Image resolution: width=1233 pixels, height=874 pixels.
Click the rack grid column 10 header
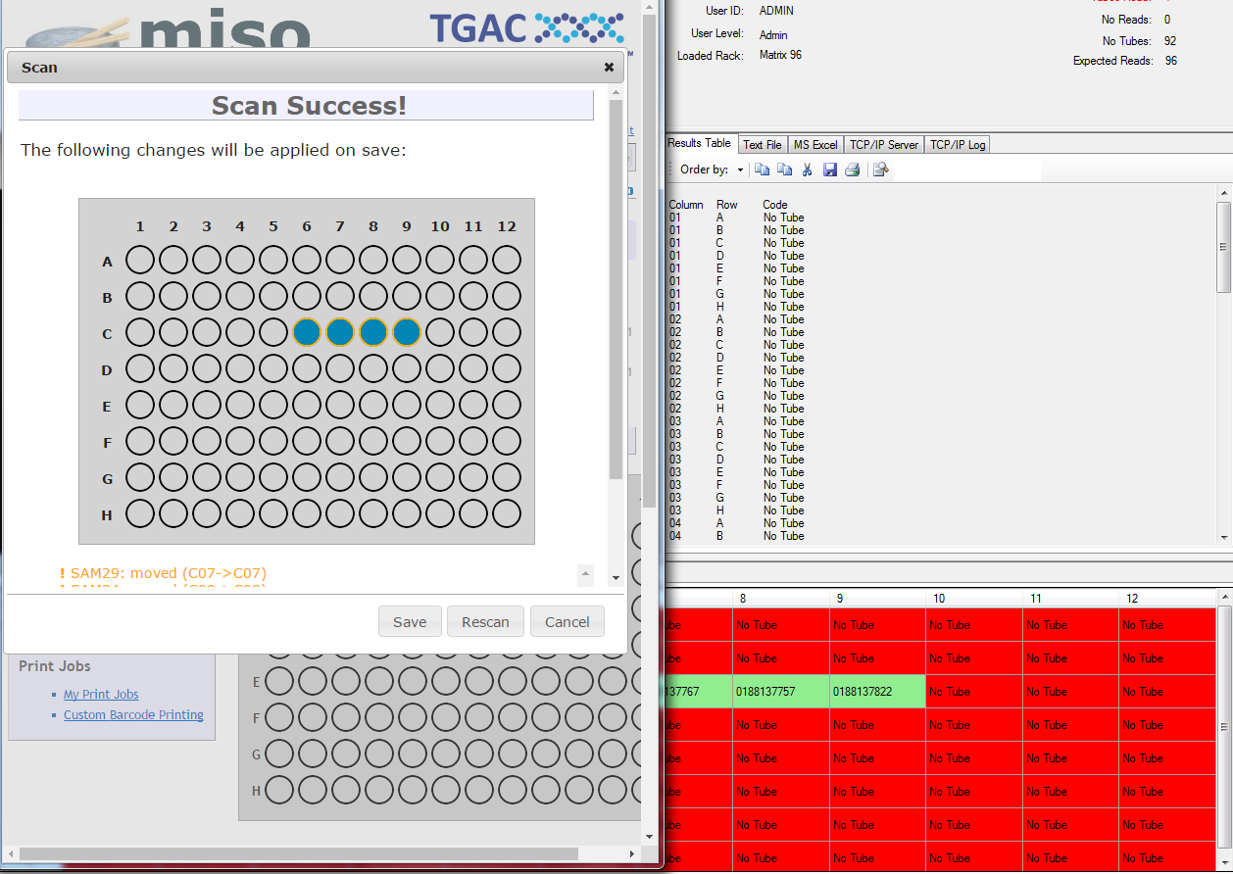click(x=973, y=598)
